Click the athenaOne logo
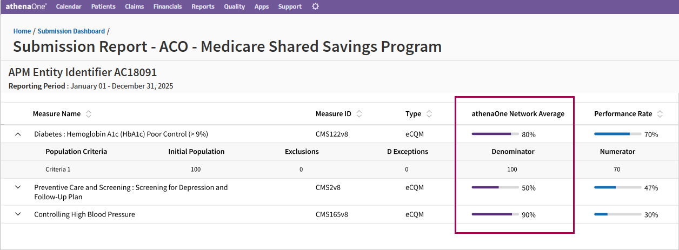Screen dimensions: 679x250 (x=26, y=6)
